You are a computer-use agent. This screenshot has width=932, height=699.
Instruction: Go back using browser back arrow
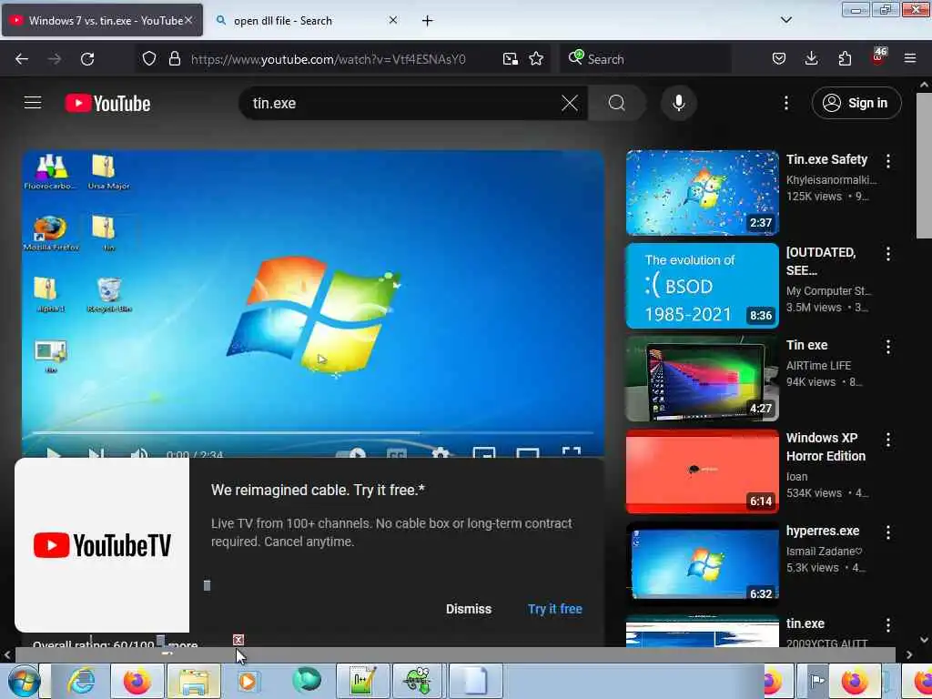(22, 59)
